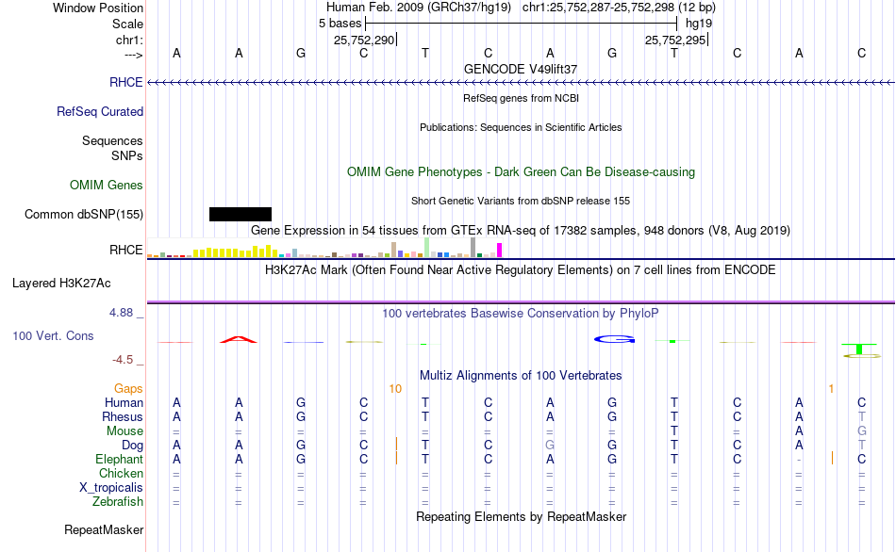
Task: Click the Zebrafish alignment row label
Action: tap(118, 502)
